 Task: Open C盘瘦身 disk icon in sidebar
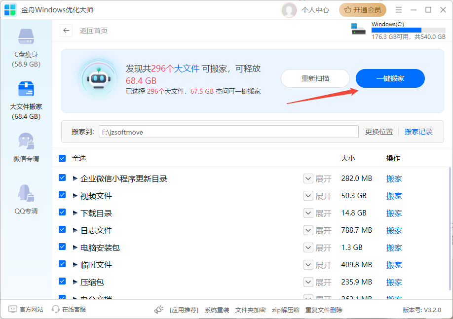point(26,36)
